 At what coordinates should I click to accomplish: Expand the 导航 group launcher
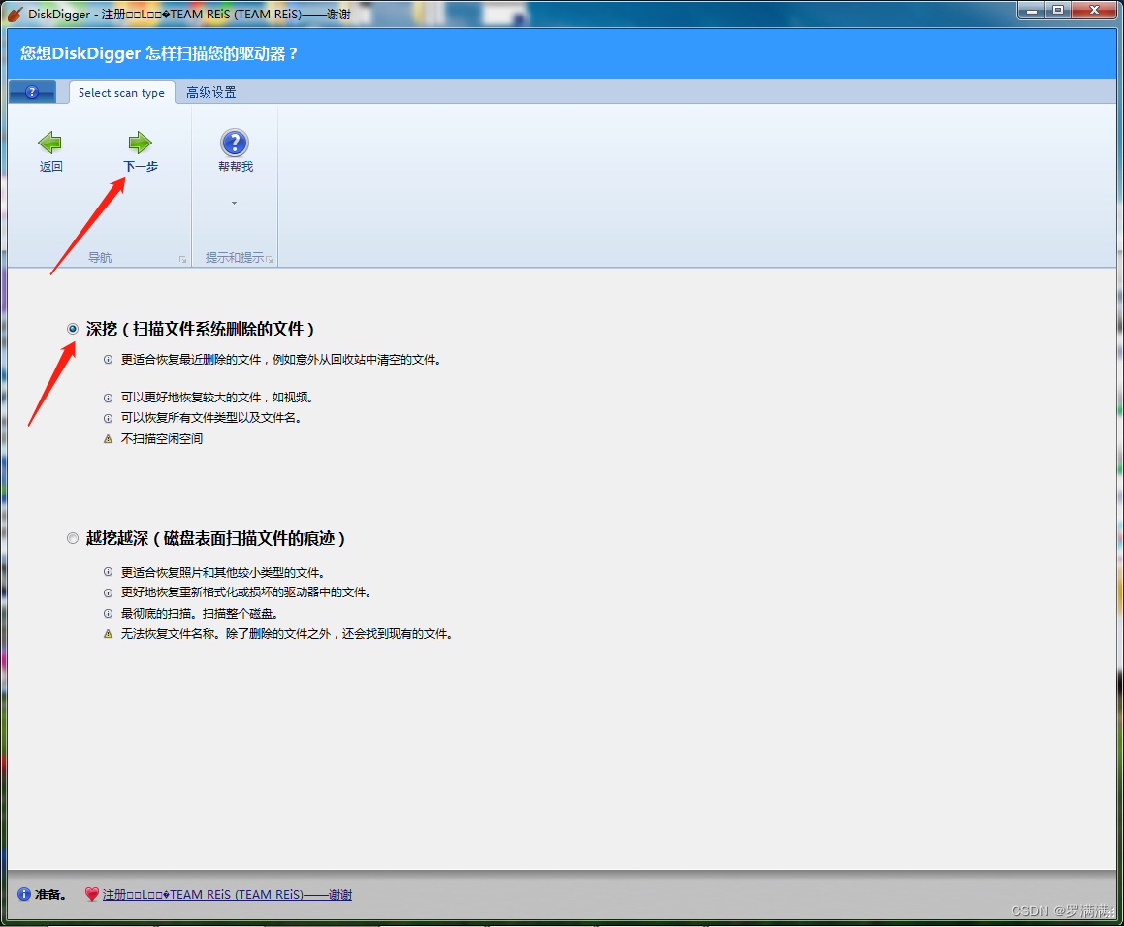click(x=182, y=260)
